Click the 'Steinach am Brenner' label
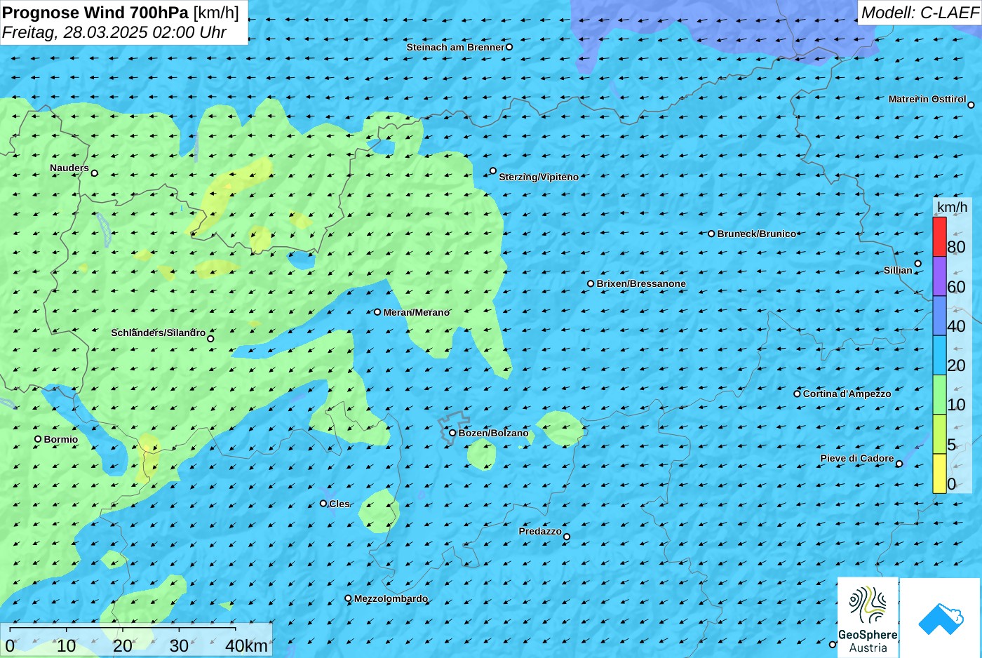Screen dimensions: 982x658 (455, 47)
